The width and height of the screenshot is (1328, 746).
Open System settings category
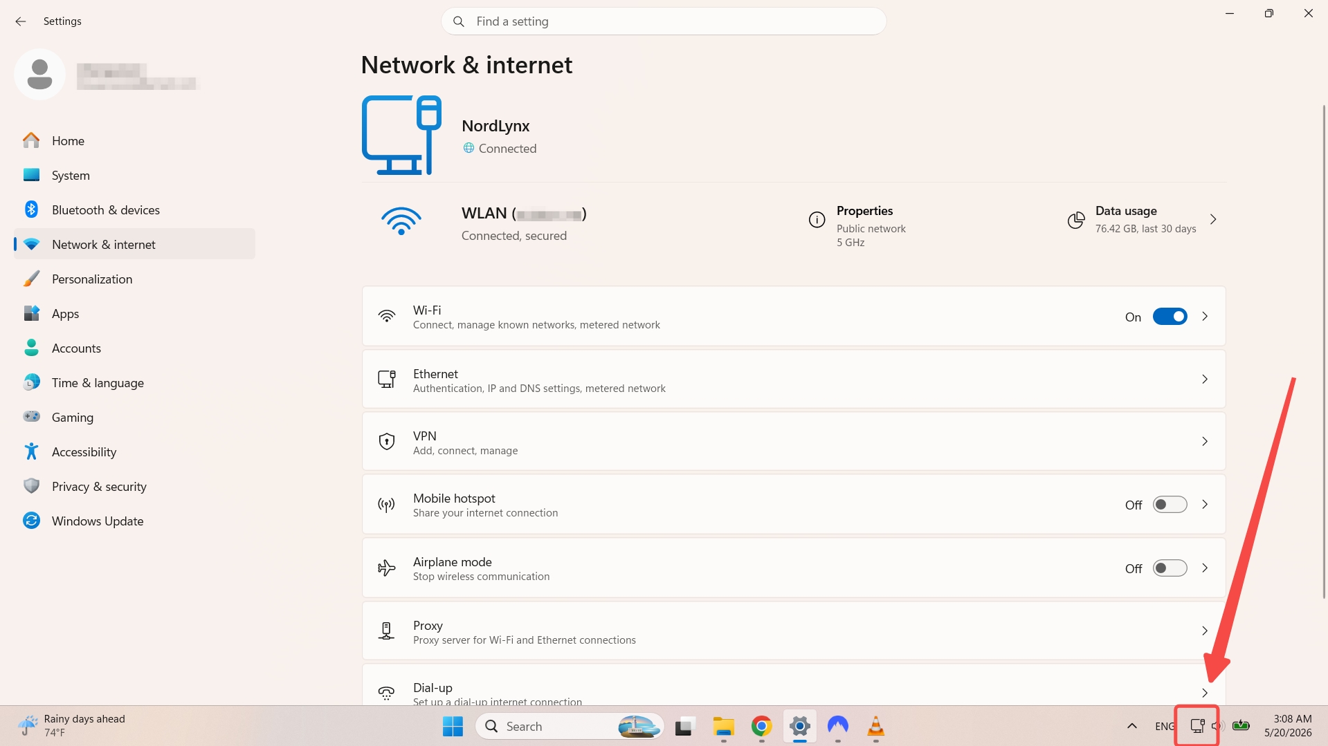tap(134, 175)
